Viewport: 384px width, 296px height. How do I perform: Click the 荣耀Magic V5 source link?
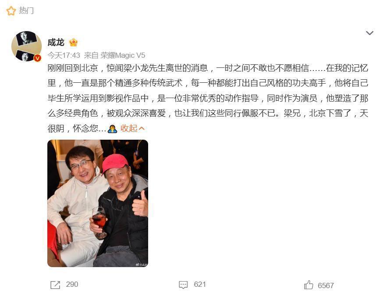point(123,55)
